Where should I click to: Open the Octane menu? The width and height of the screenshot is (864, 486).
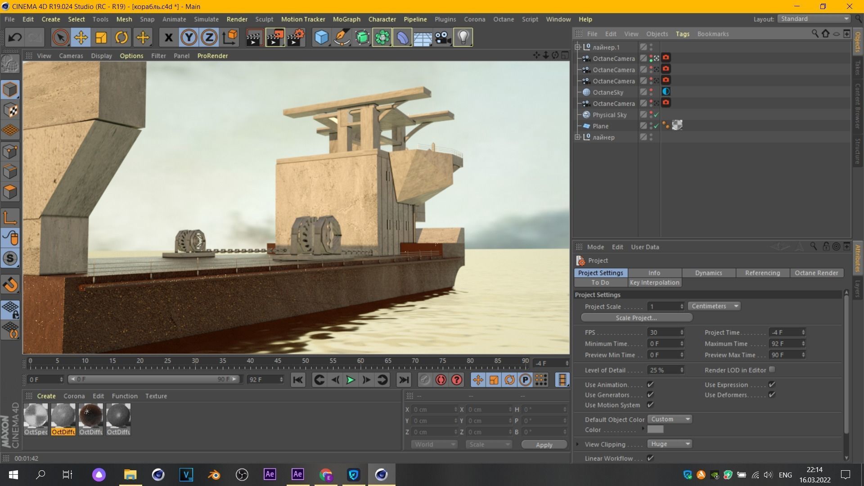coord(504,19)
